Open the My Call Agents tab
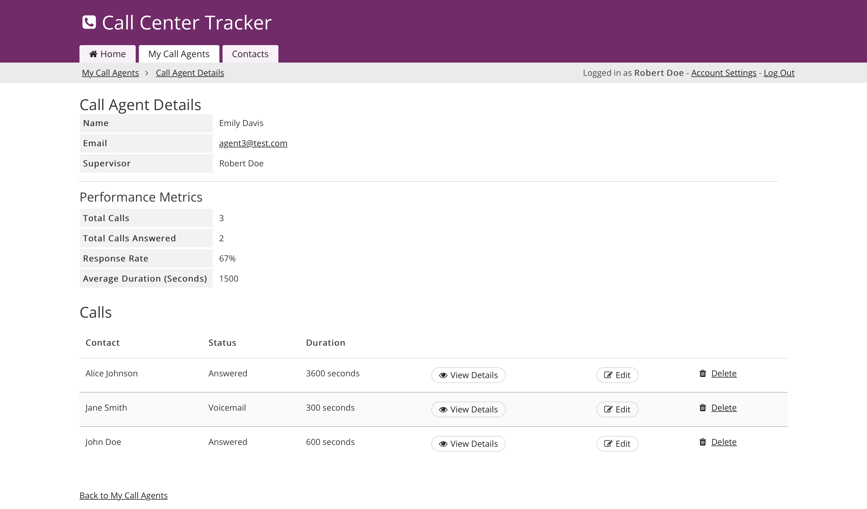The width and height of the screenshot is (867, 509). point(179,54)
